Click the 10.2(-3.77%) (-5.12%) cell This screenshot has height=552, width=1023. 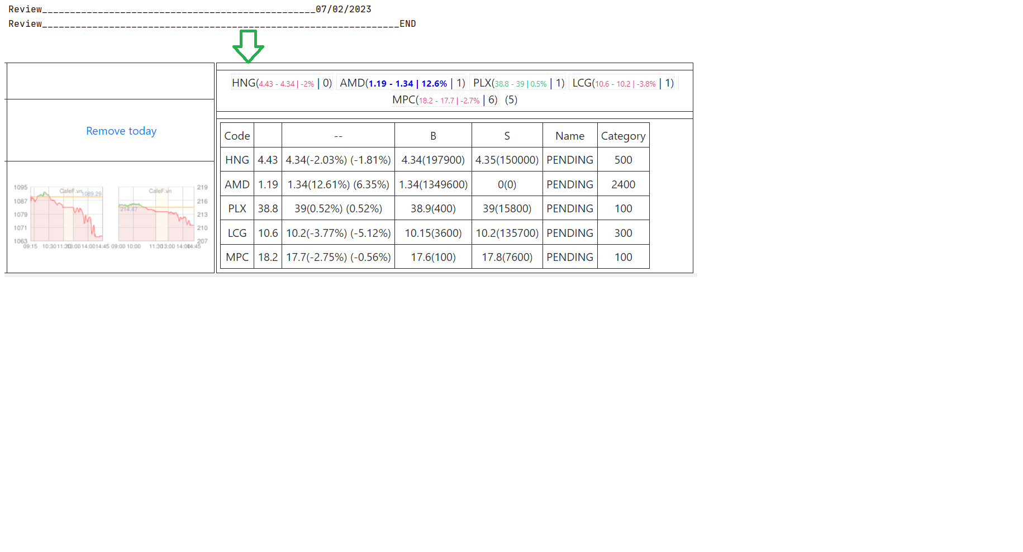pyautogui.click(x=338, y=233)
